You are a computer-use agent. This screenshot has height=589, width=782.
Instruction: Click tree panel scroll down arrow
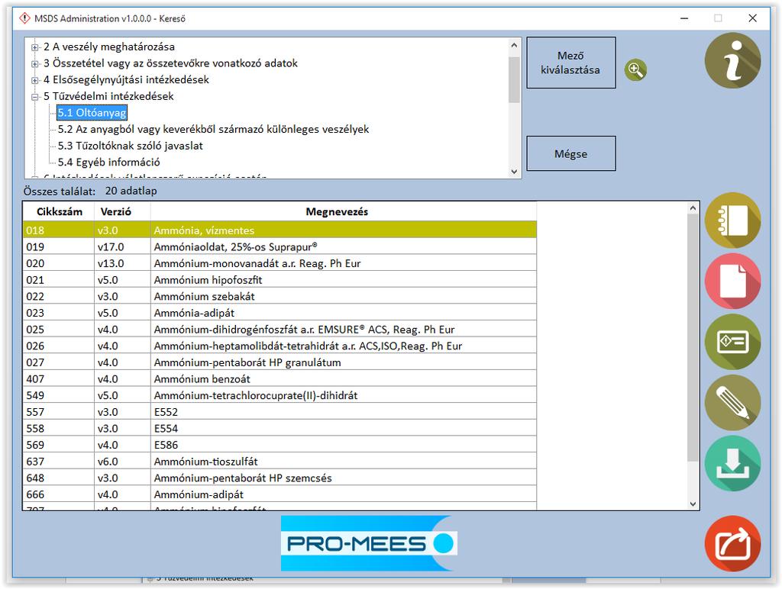514,172
